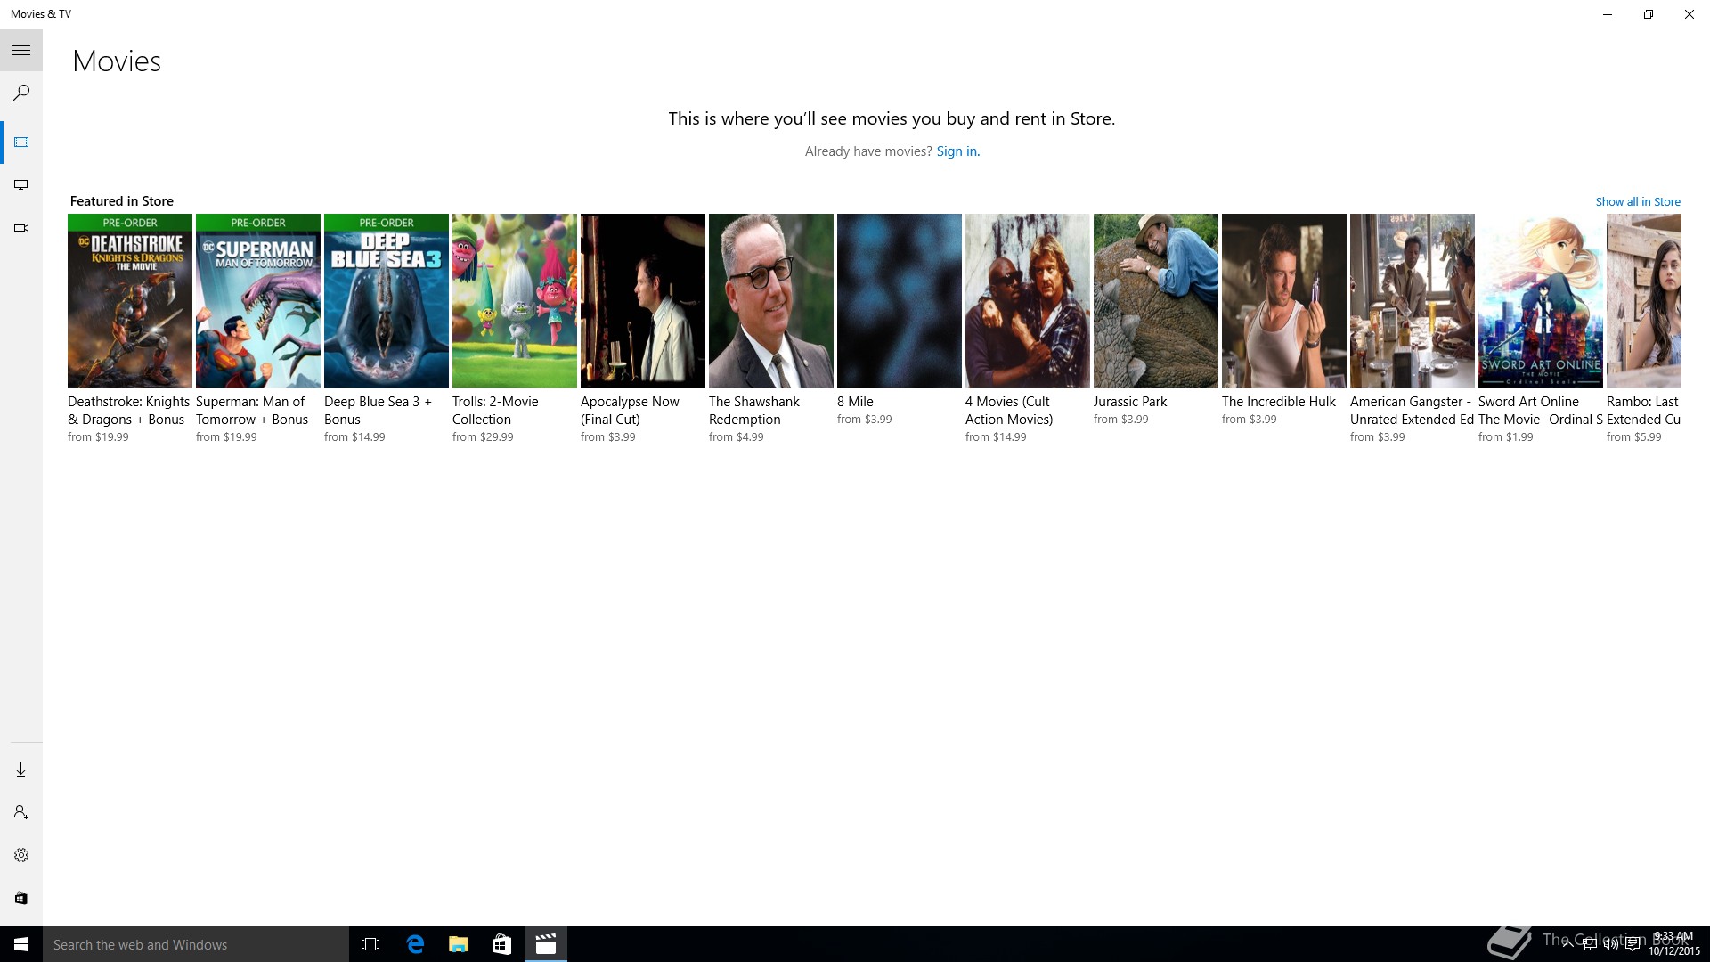The height and width of the screenshot is (962, 1710).
Task: Open Deathstroke Knights & Dragons poster
Action: [130, 301]
